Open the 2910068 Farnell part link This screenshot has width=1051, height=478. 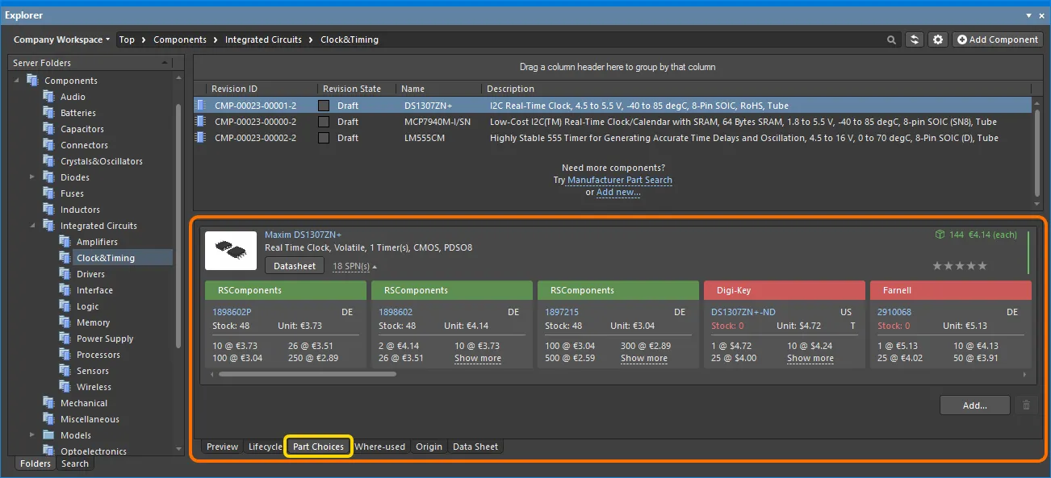click(894, 312)
